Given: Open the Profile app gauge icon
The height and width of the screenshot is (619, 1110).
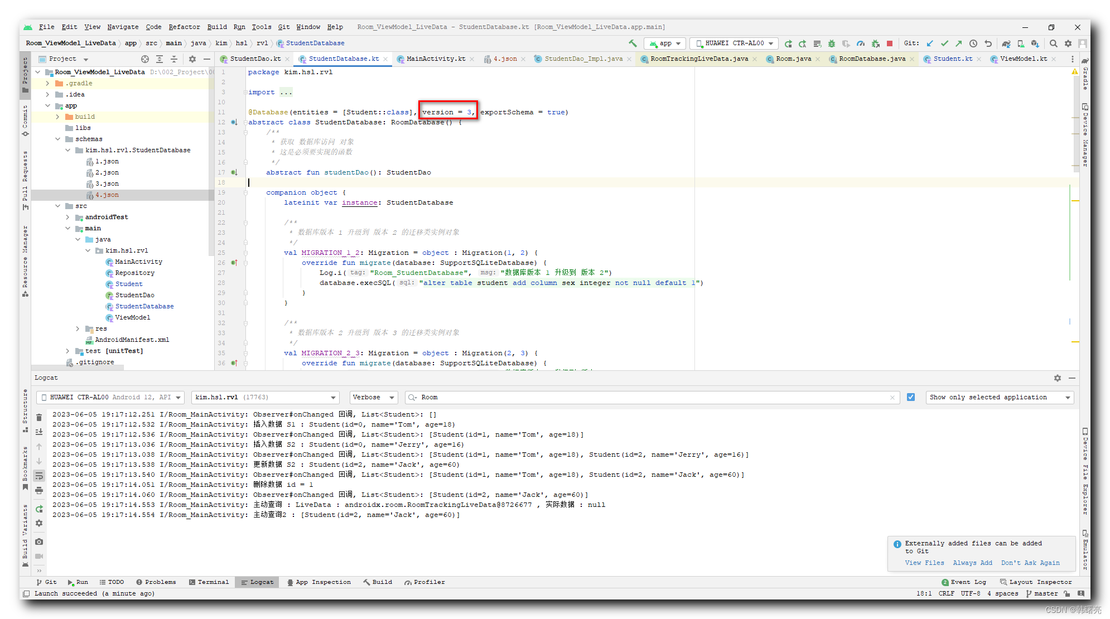Looking at the screenshot, I should click(861, 43).
